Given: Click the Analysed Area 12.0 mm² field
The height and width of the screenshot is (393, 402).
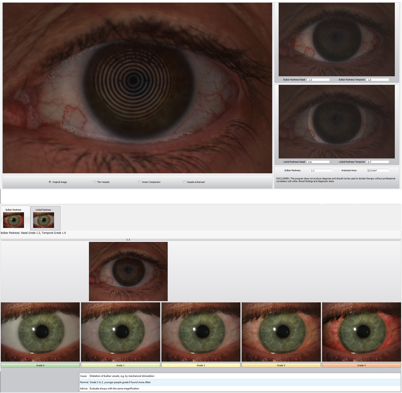Looking at the screenshot, I should 378,170.
